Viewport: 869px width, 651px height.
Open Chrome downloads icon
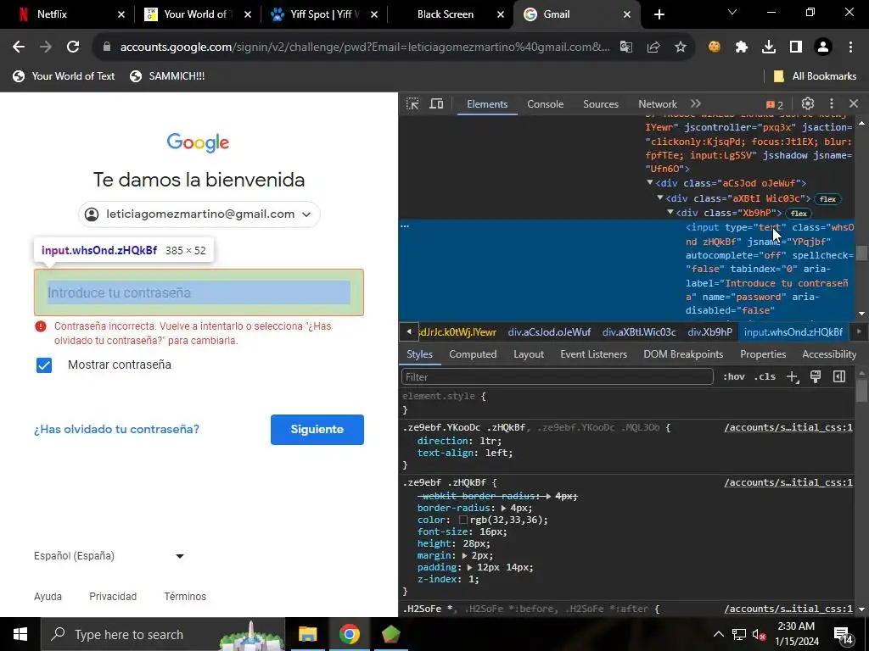tap(769, 47)
